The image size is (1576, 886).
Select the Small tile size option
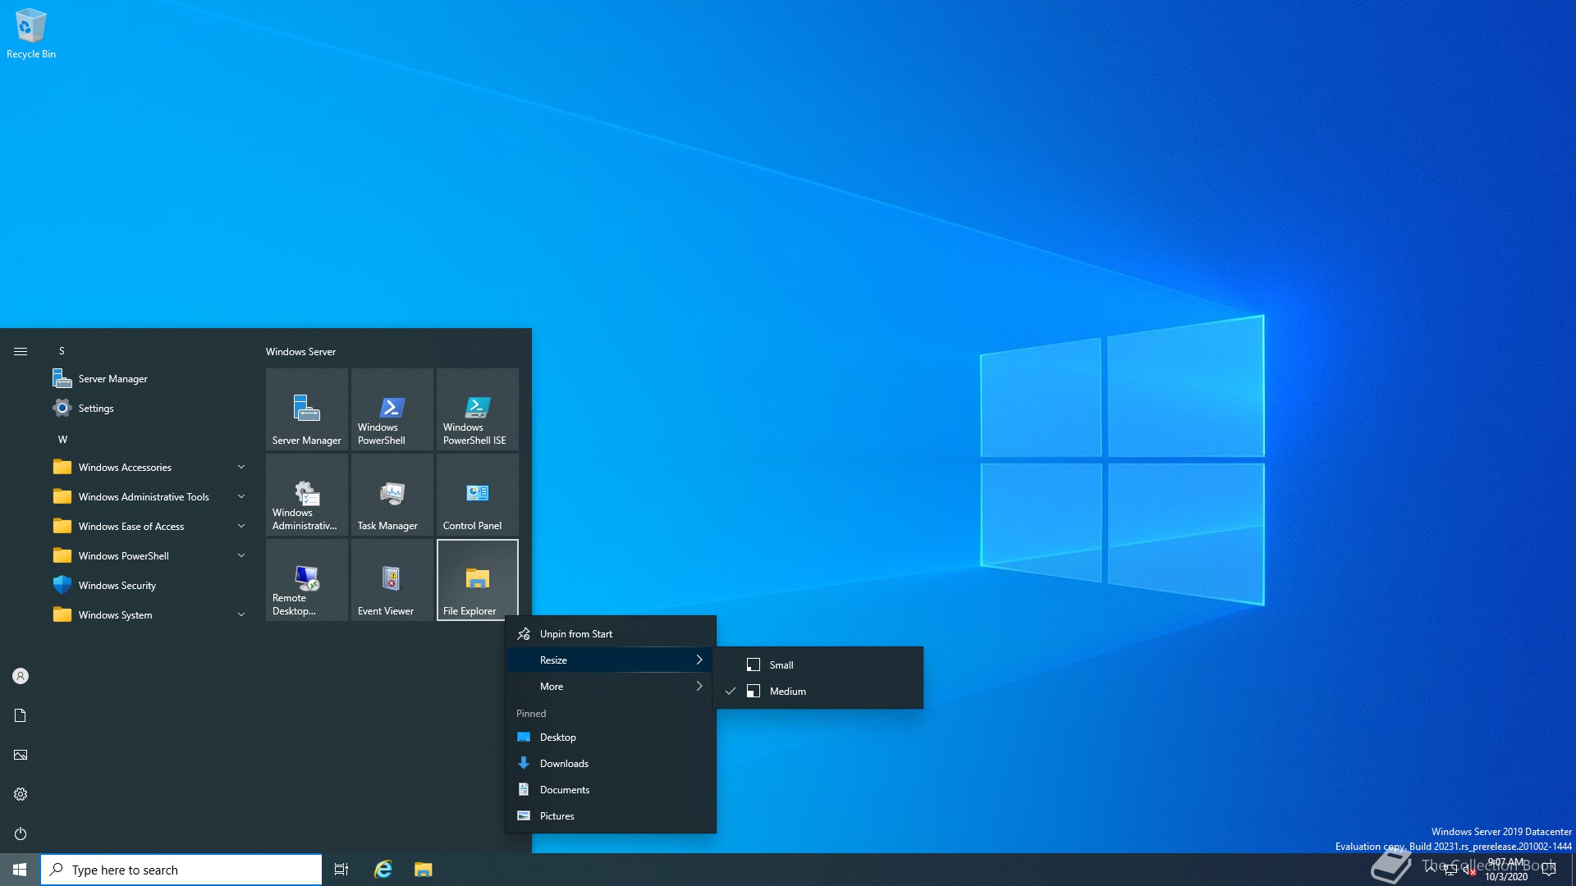click(x=818, y=664)
